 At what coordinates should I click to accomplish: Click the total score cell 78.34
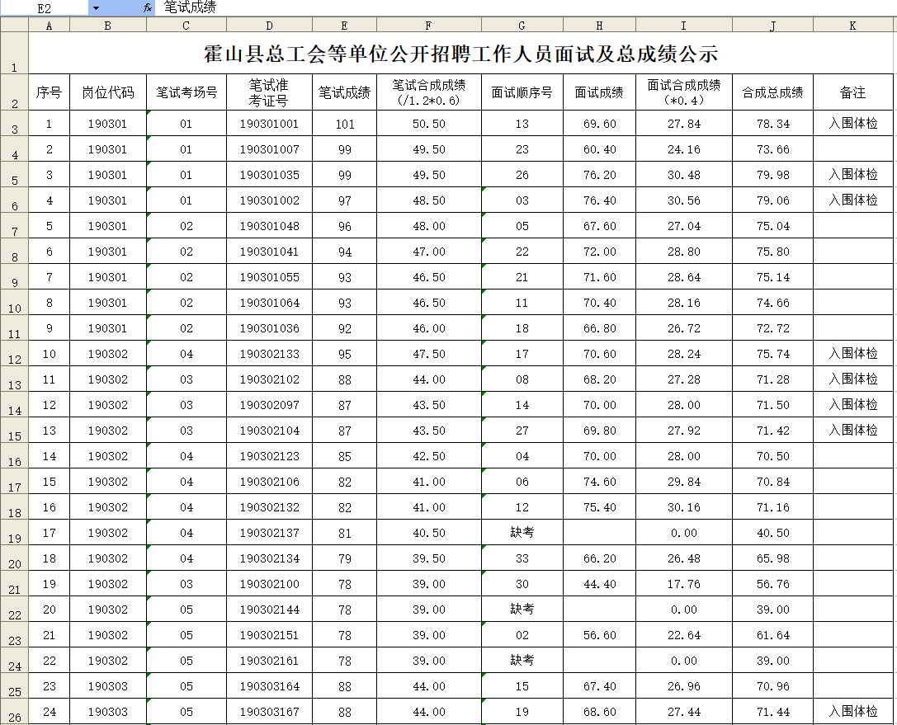(773, 124)
